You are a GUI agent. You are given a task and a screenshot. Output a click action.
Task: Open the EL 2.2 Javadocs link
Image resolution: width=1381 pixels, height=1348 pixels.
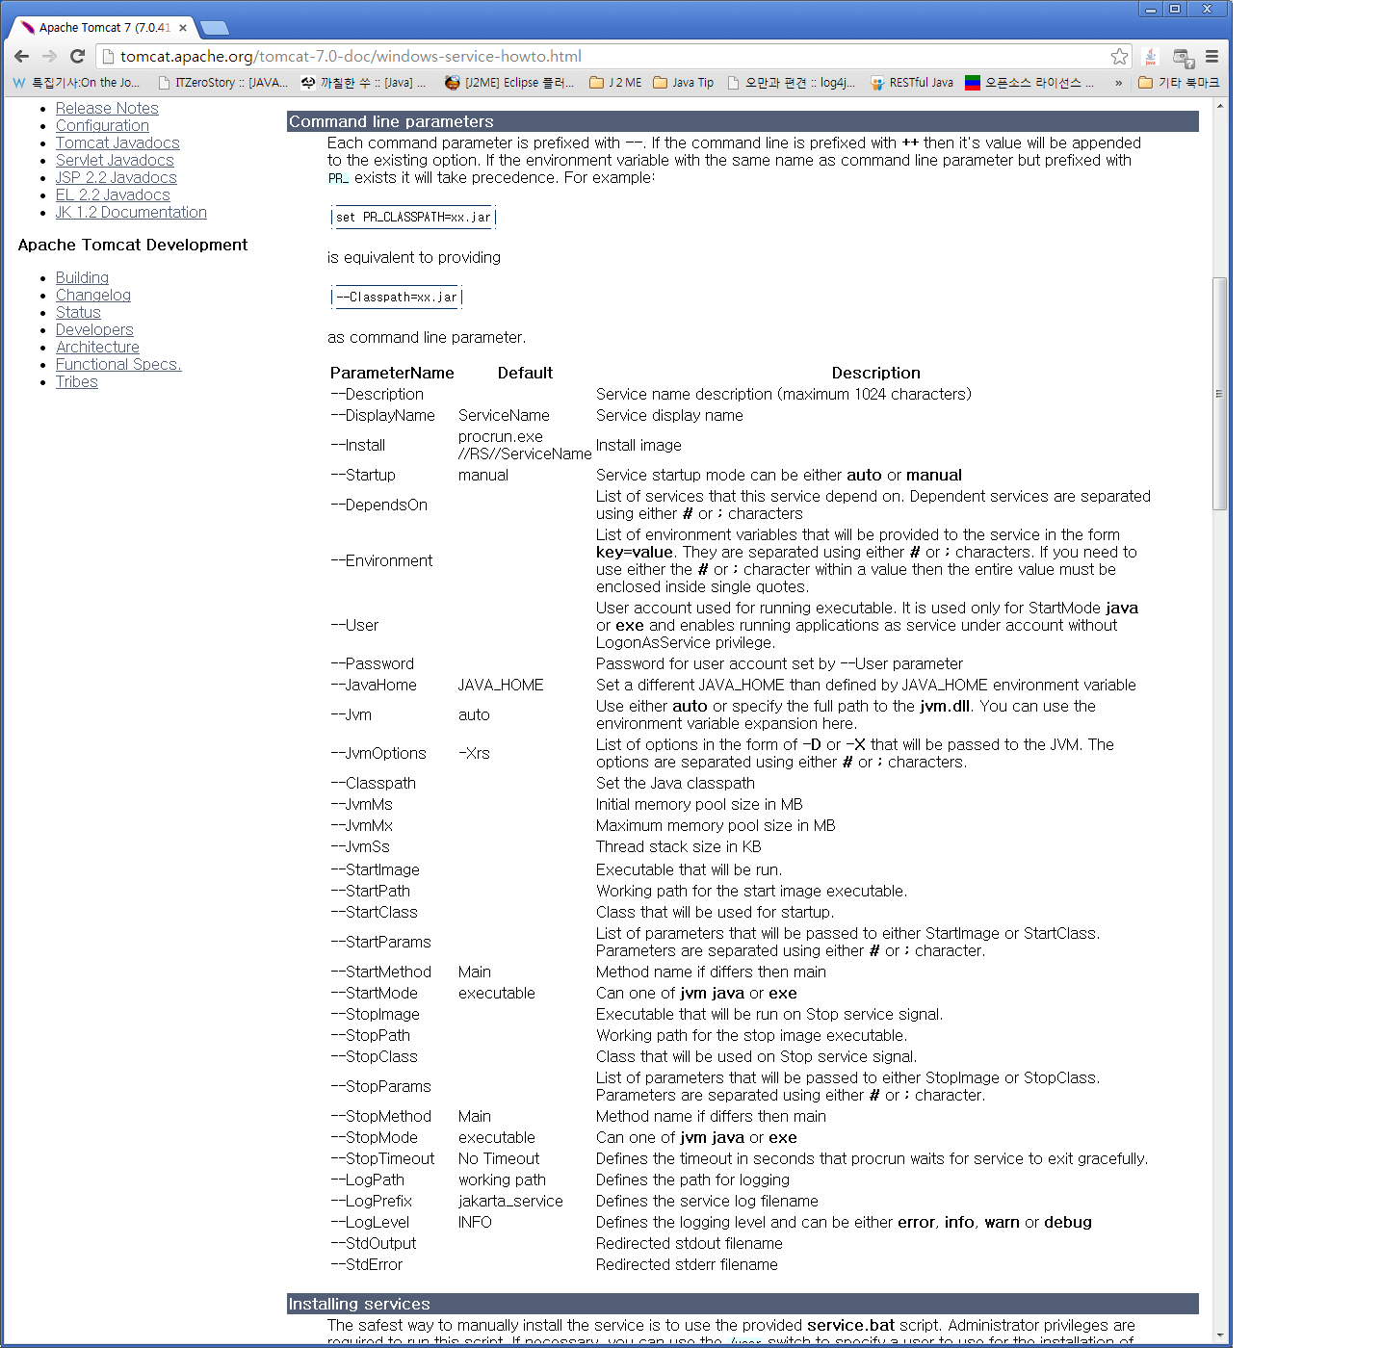[113, 194]
